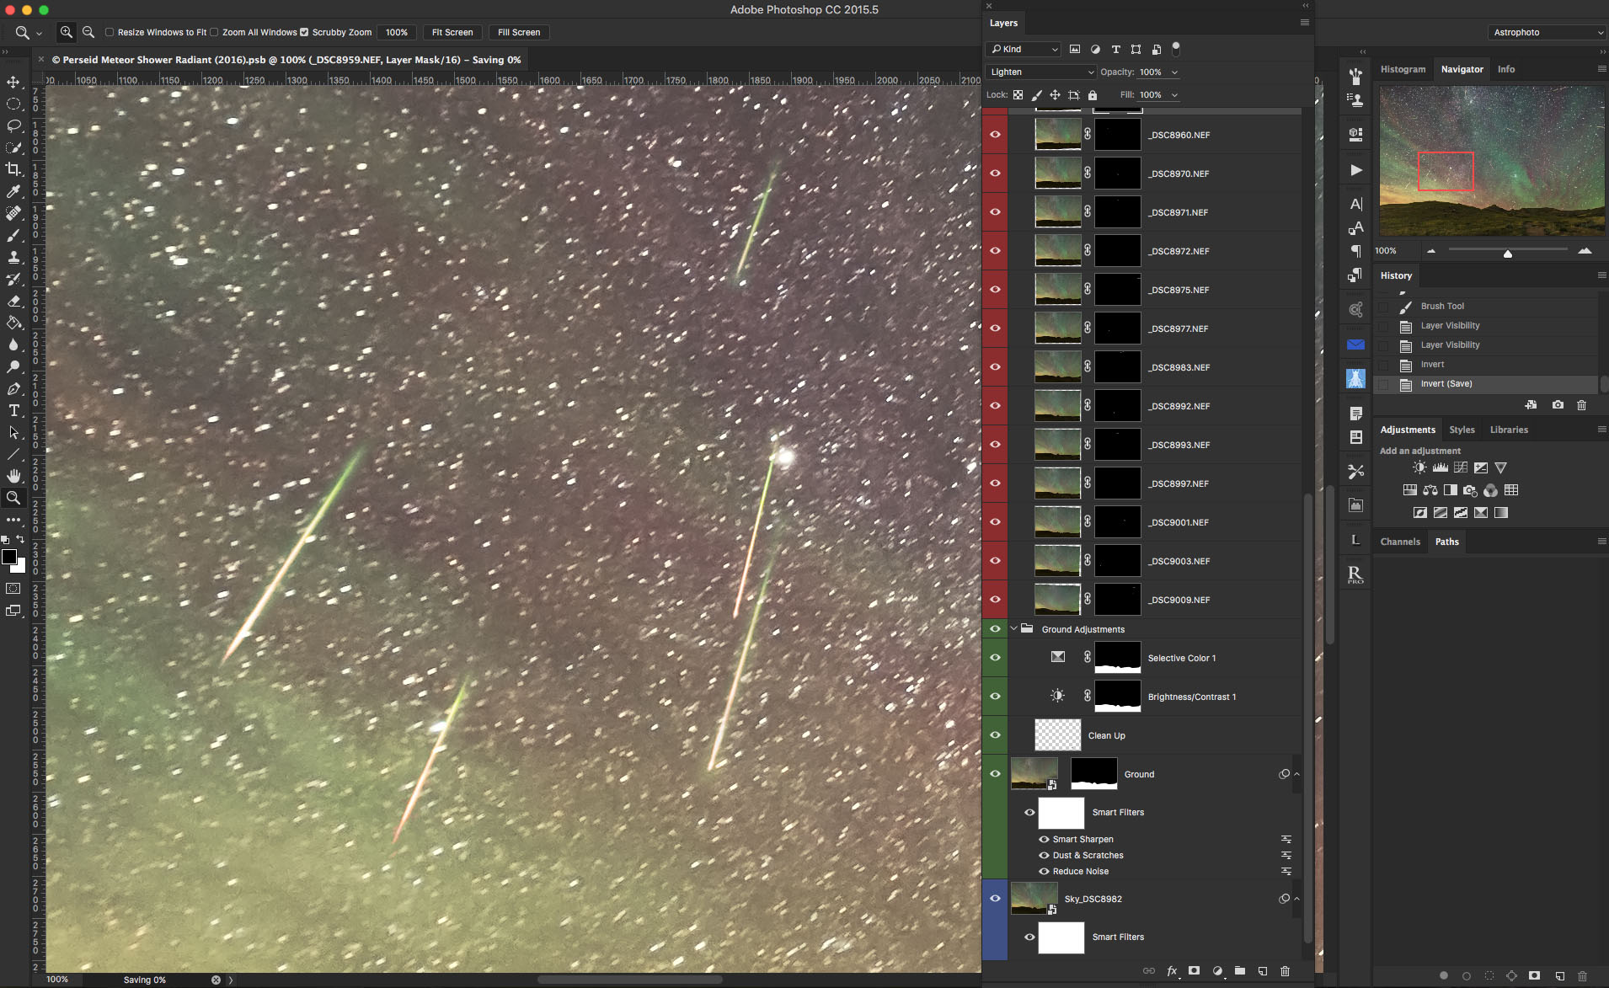The height and width of the screenshot is (988, 1609).
Task: Open the Astrophoto workspace dropdown
Action: pos(1547,32)
